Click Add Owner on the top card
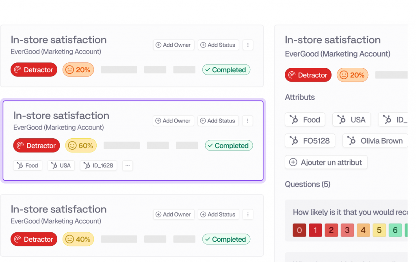Image resolution: width=416 pixels, height=262 pixels. coord(173,45)
